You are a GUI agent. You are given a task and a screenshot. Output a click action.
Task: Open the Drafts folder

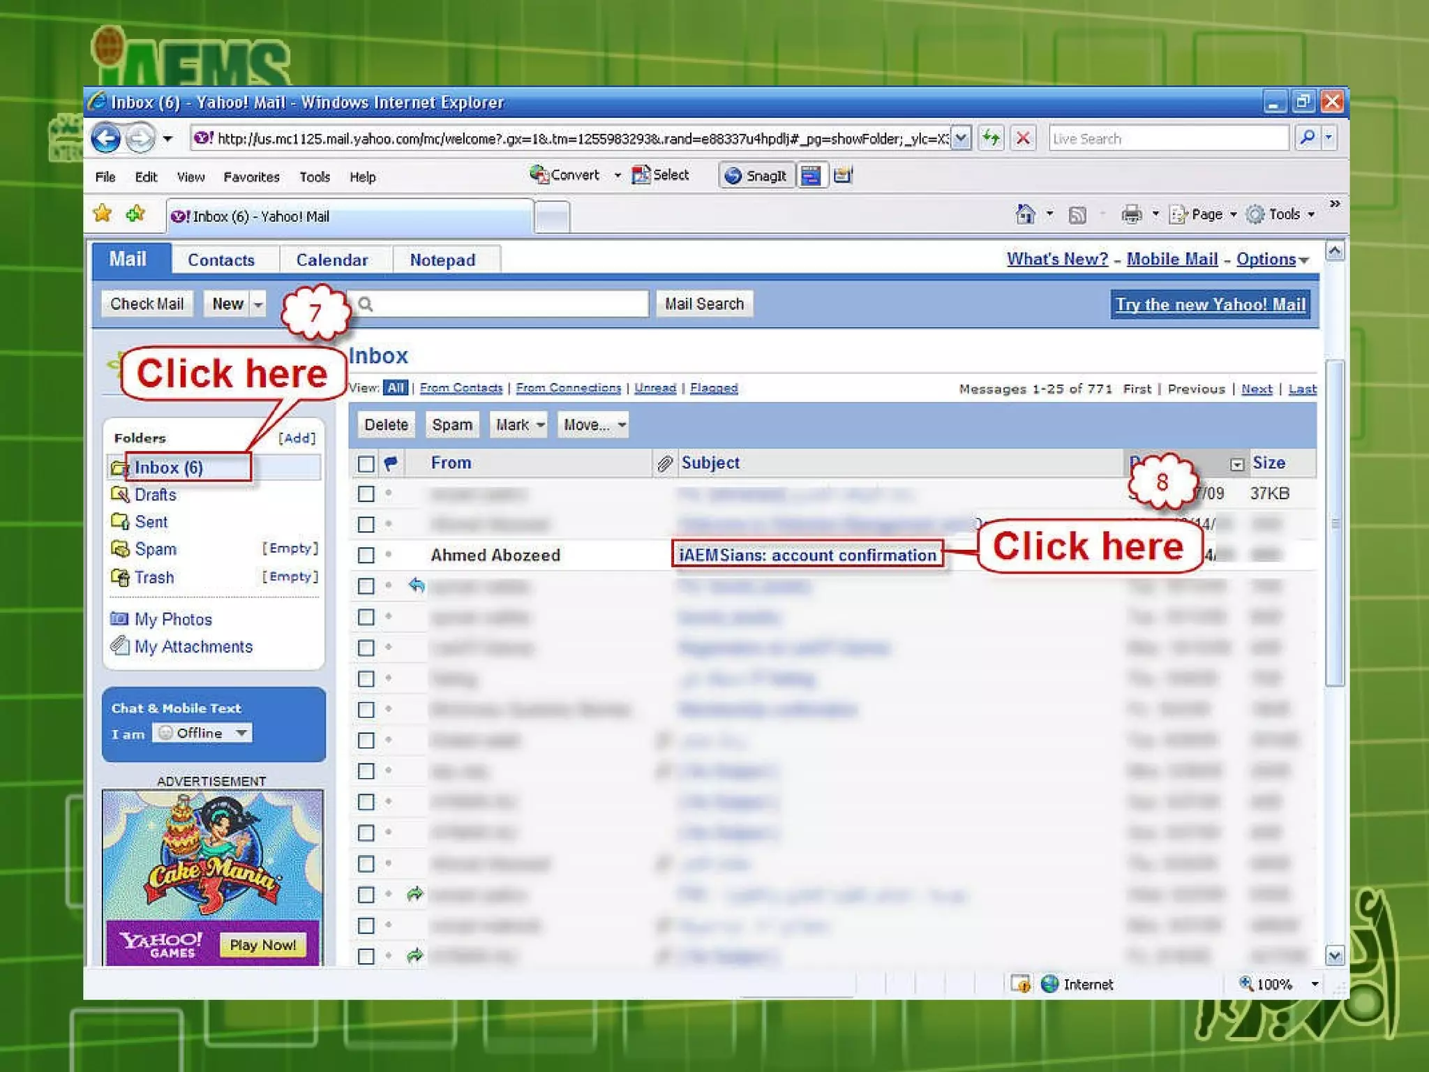155,495
